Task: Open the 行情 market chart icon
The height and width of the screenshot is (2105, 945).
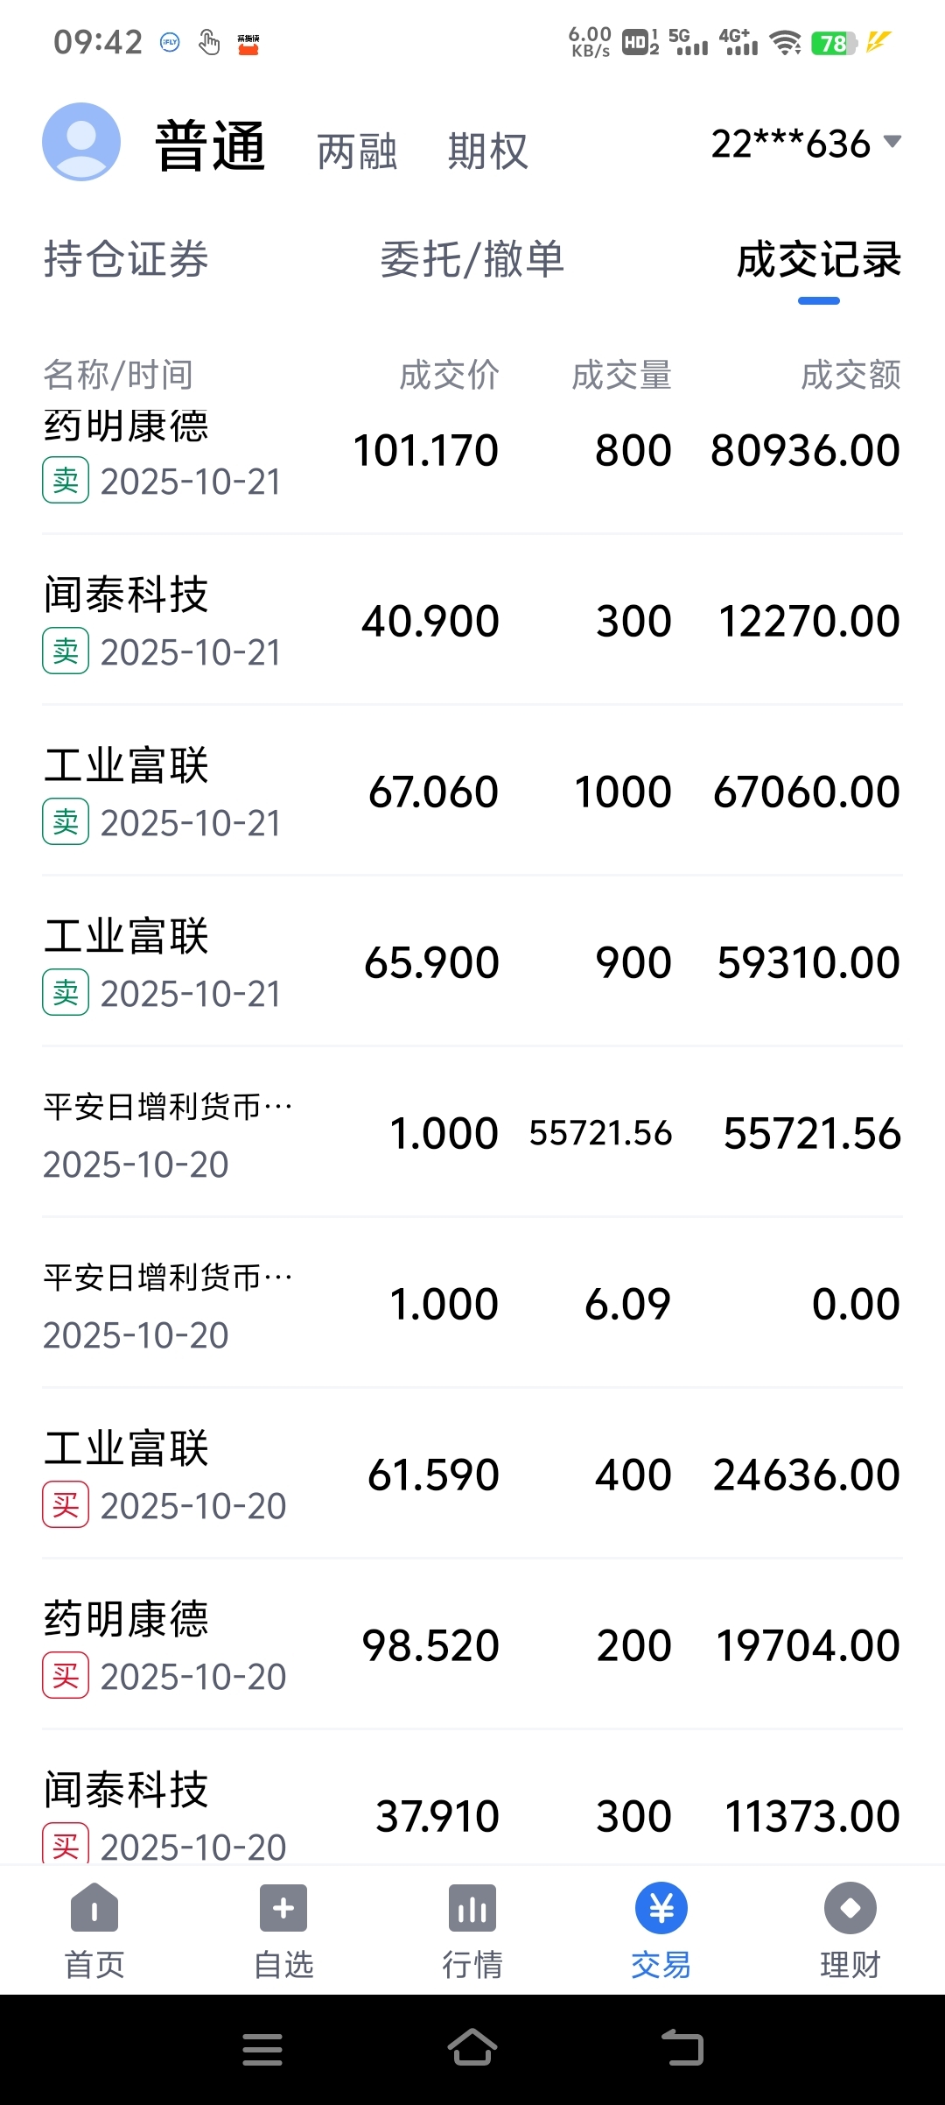Action: (472, 1907)
